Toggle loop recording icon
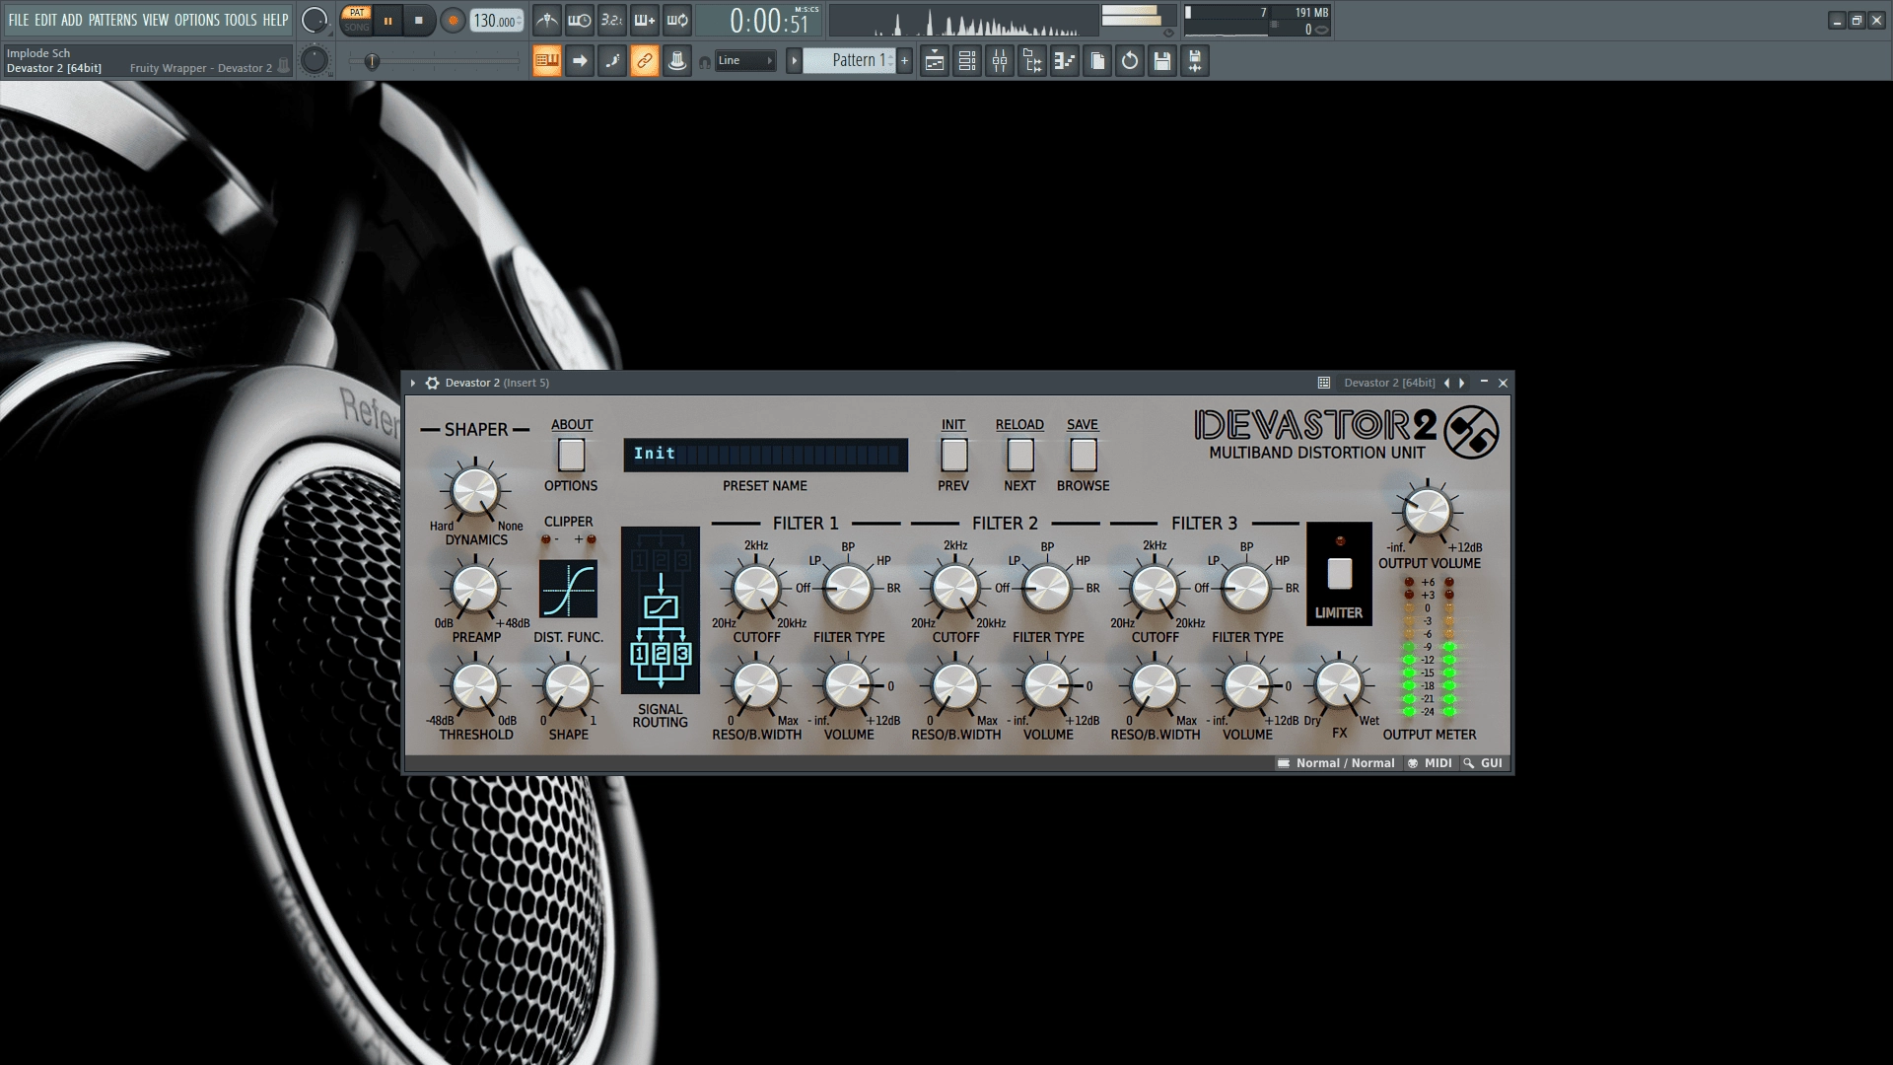 coord(677,20)
